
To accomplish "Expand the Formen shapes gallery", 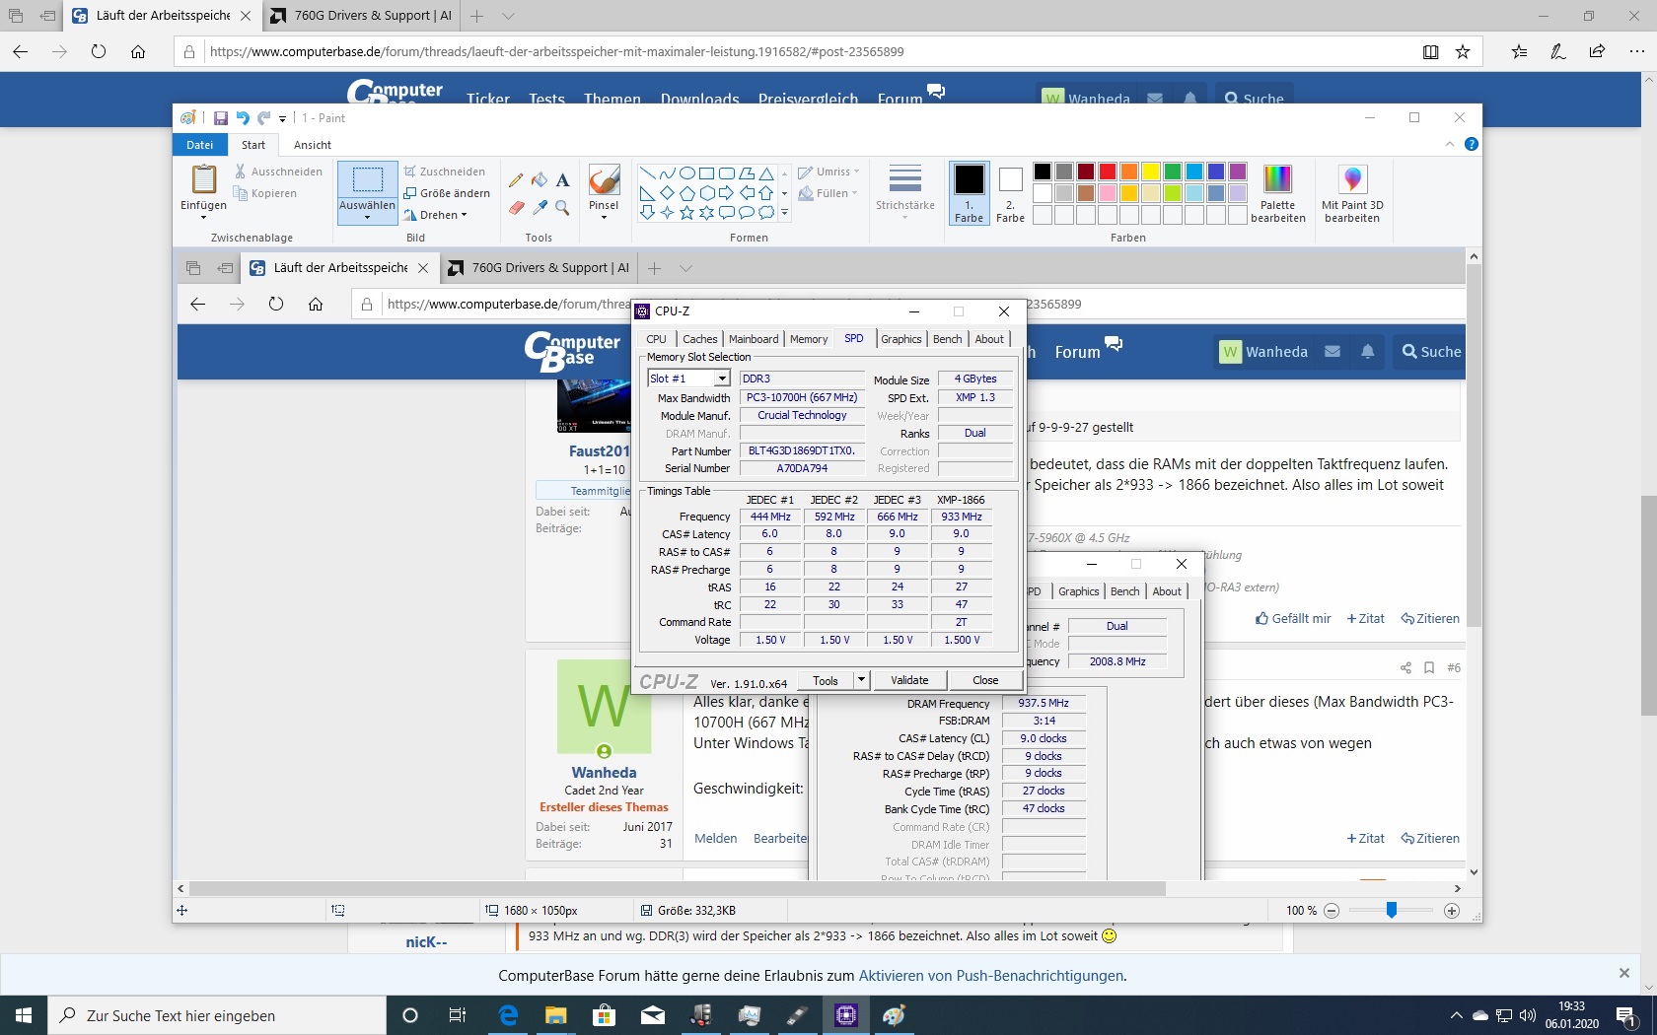I will pyautogui.click(x=784, y=212).
